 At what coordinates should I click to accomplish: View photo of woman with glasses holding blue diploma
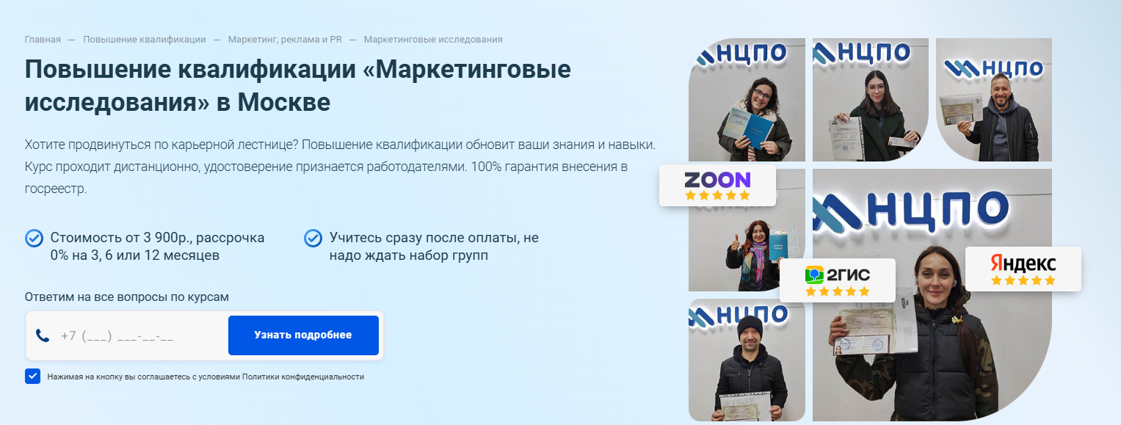(x=747, y=100)
